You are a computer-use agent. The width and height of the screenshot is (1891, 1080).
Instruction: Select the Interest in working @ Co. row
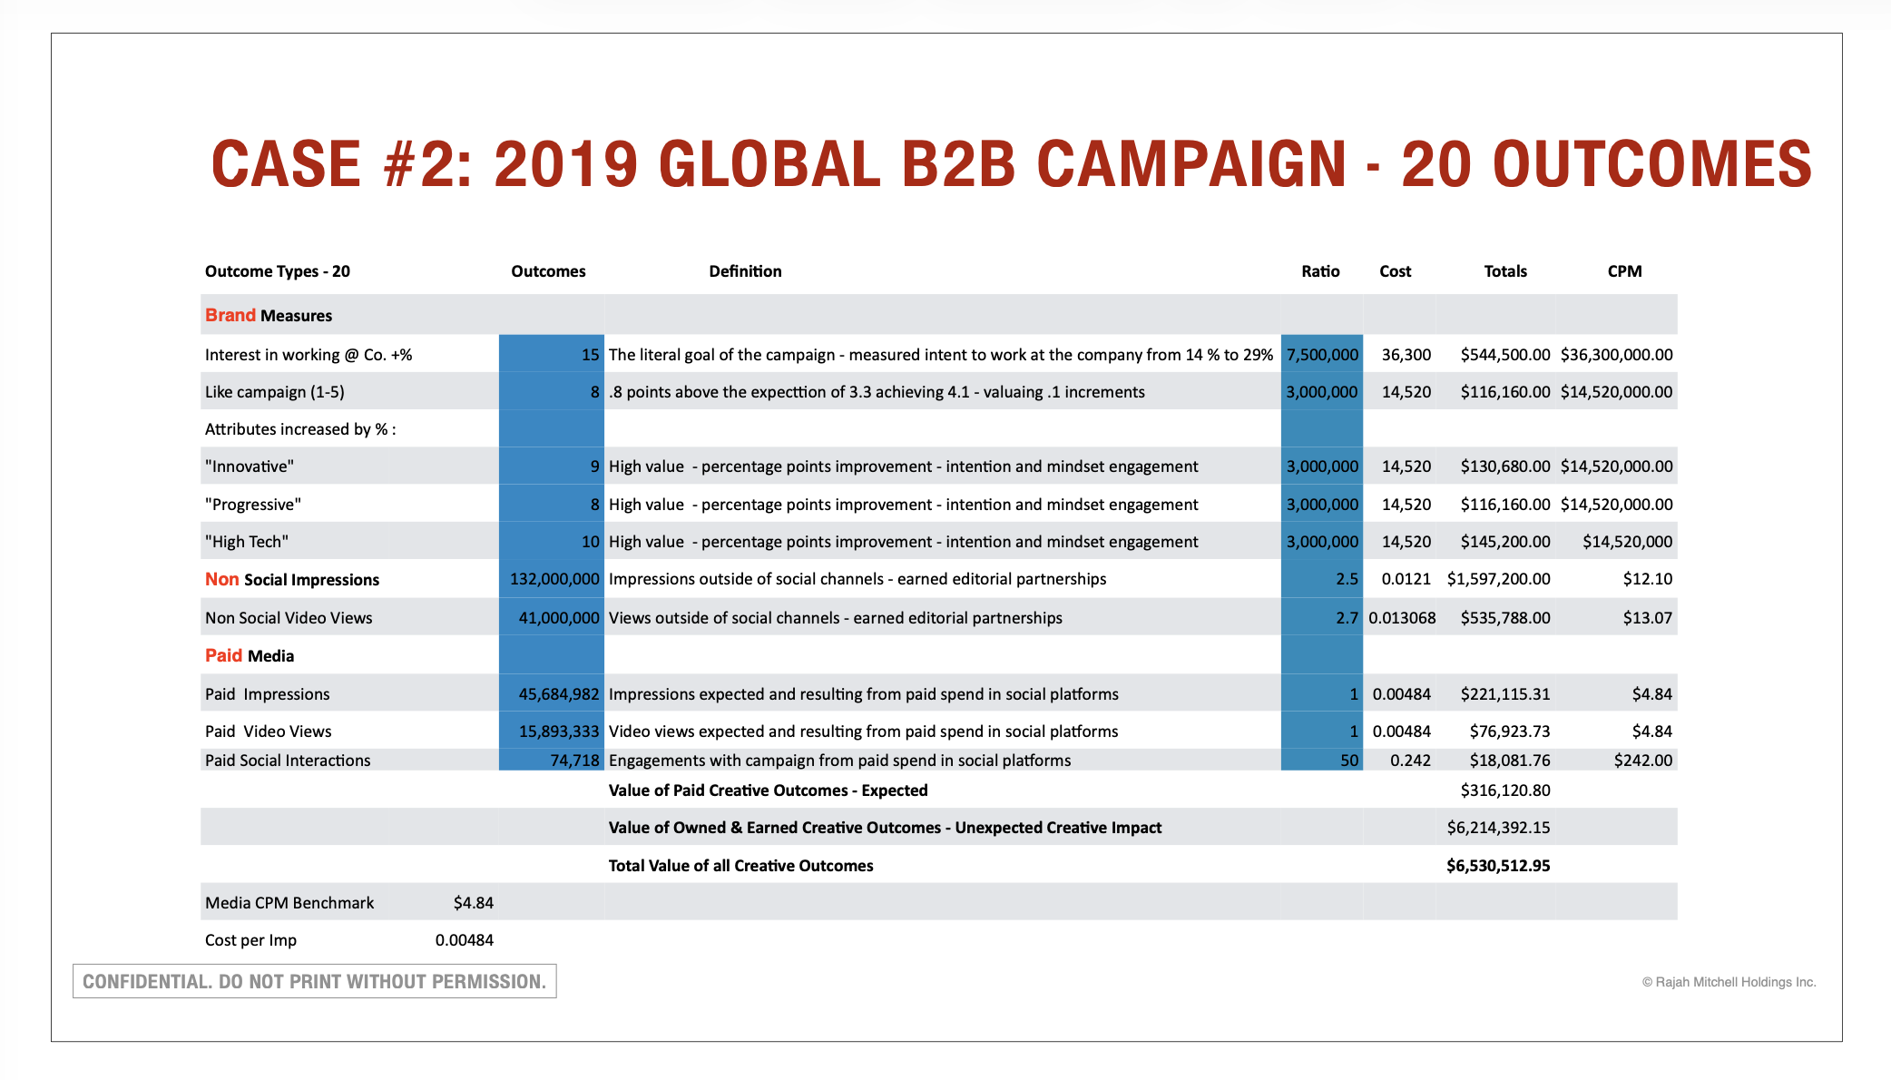click(308, 354)
